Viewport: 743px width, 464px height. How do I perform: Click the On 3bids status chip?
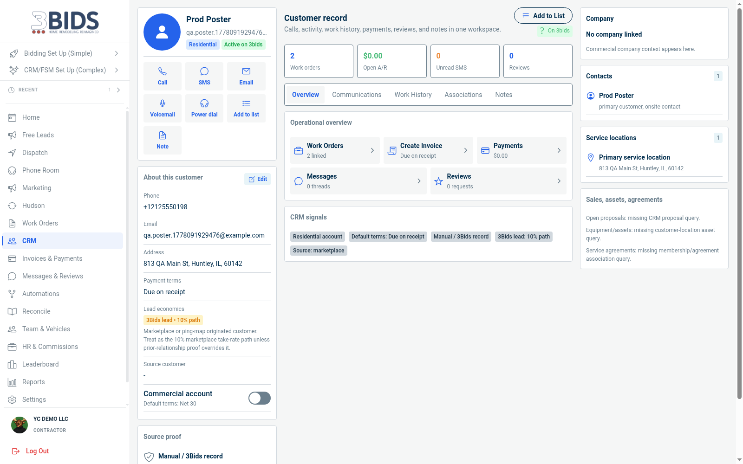tap(555, 31)
